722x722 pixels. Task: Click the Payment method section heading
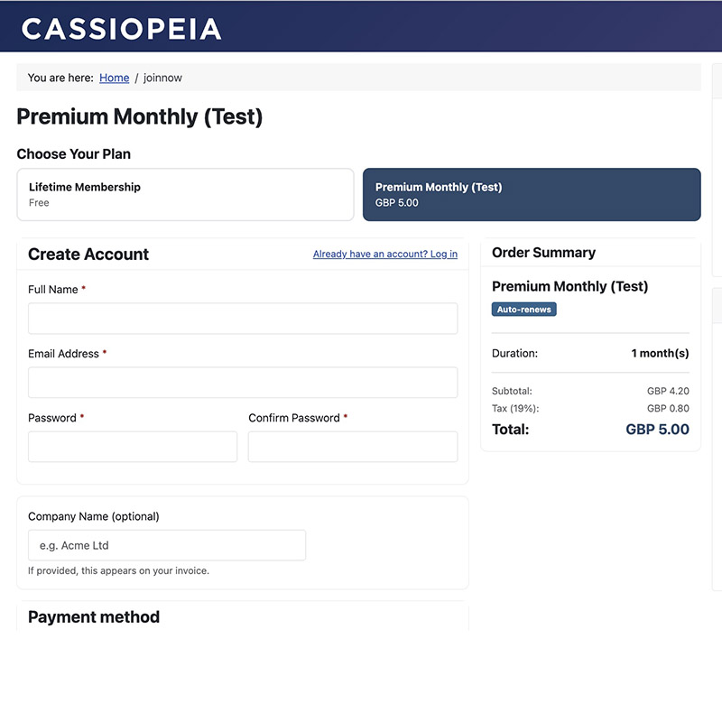pyautogui.click(x=94, y=617)
